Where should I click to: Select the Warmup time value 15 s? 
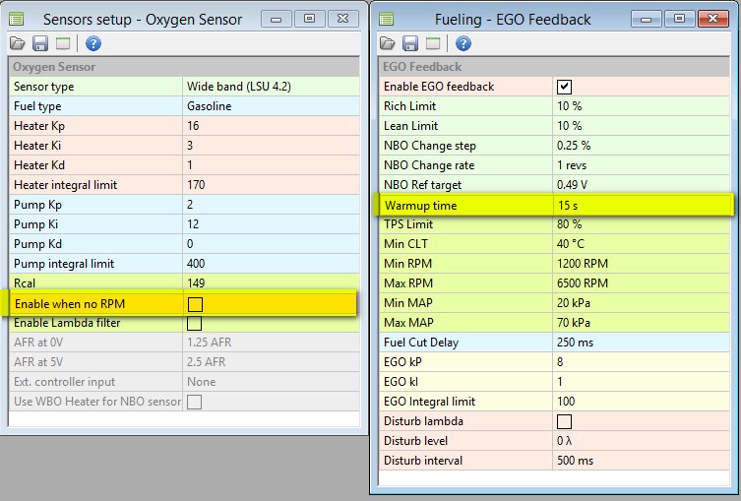coord(640,205)
